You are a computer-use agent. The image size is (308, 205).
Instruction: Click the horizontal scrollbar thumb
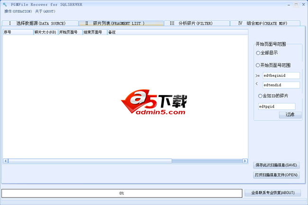(90, 161)
